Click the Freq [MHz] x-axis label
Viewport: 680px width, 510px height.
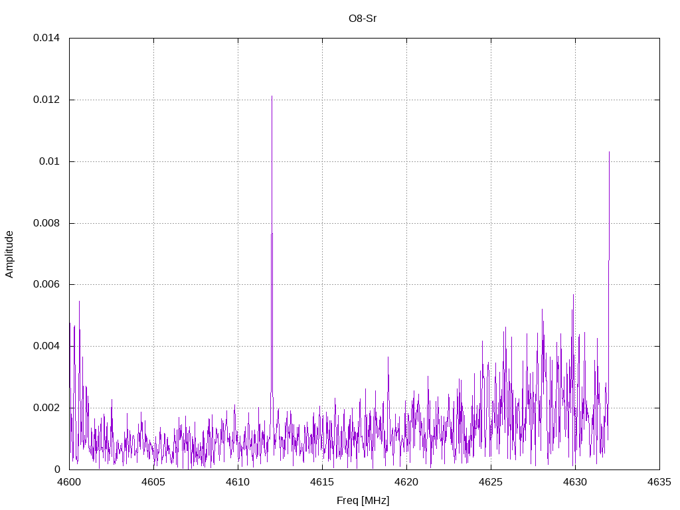[x=363, y=501]
